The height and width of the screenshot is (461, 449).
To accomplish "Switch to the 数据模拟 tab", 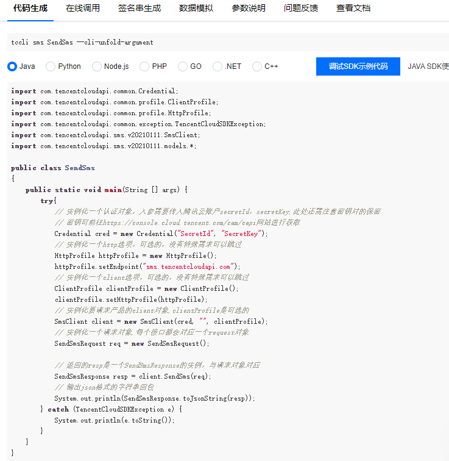I will point(196,9).
